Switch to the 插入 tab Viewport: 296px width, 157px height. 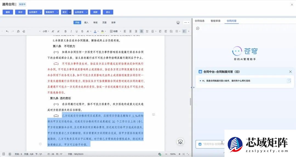pyautogui.click(x=86, y=22)
